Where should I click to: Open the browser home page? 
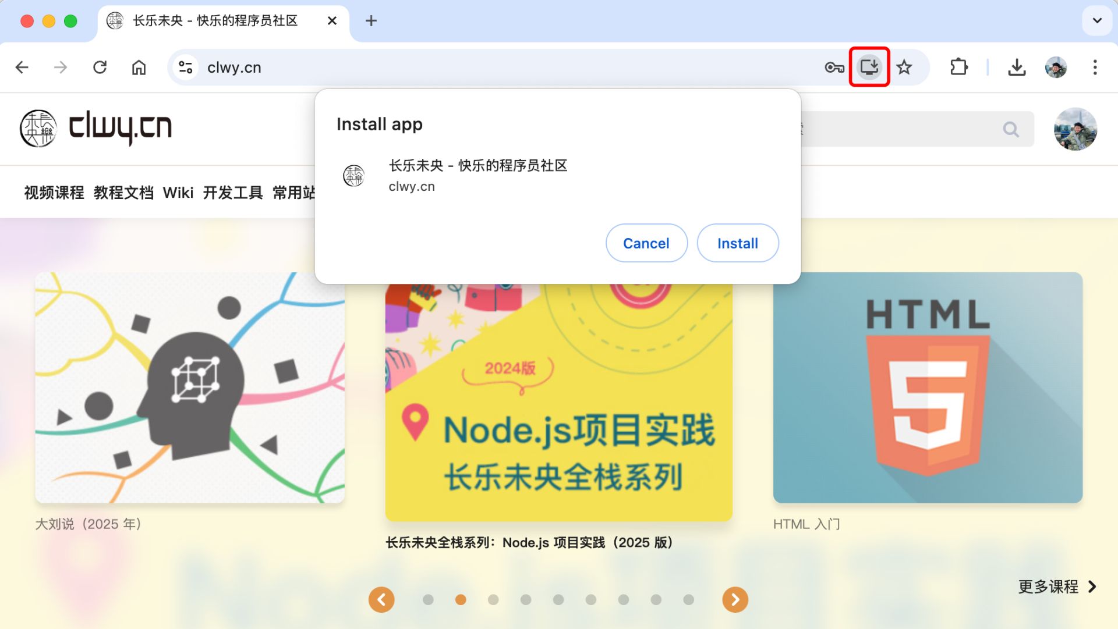[x=139, y=67]
